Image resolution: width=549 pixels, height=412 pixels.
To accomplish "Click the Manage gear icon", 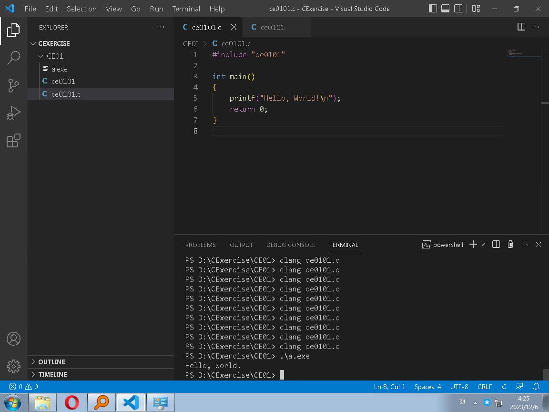I will pos(13,366).
